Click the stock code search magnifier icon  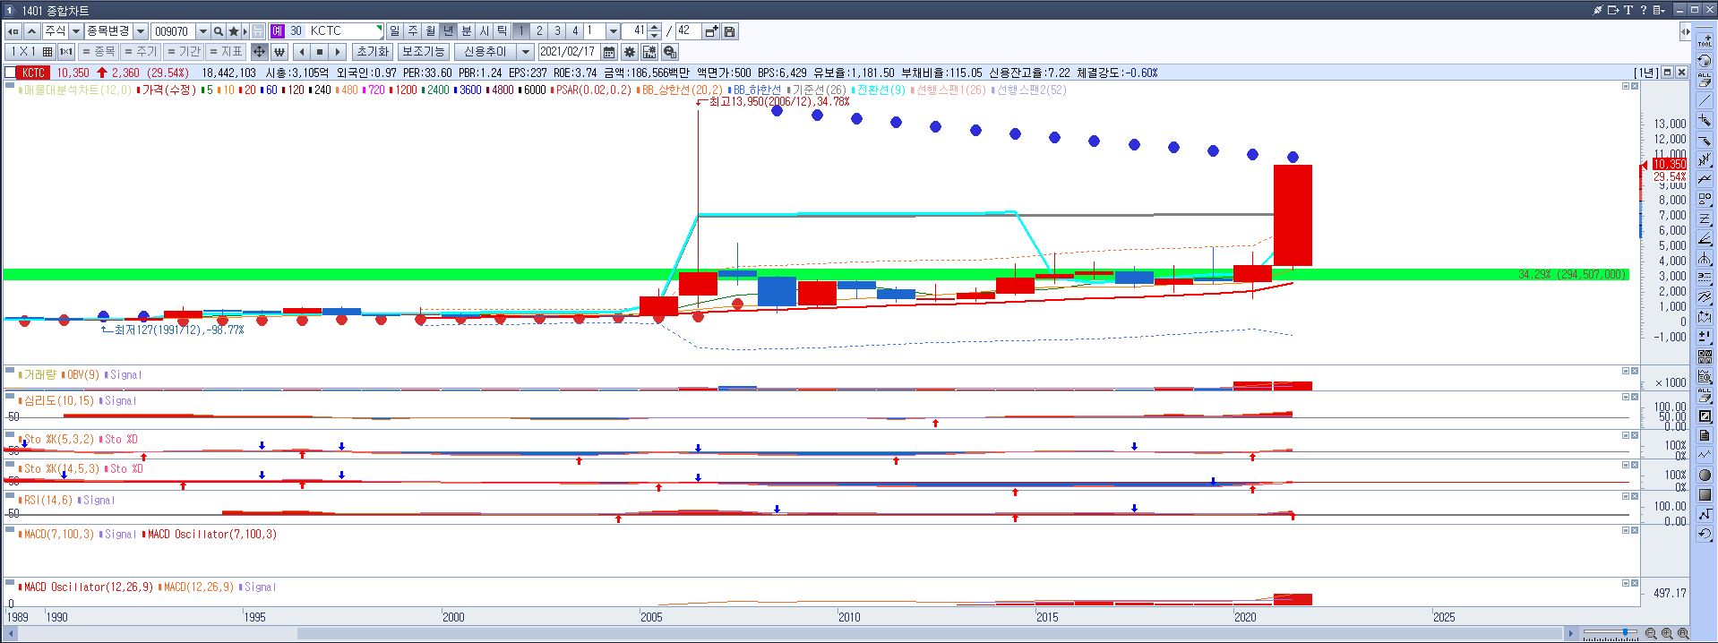[x=219, y=31]
